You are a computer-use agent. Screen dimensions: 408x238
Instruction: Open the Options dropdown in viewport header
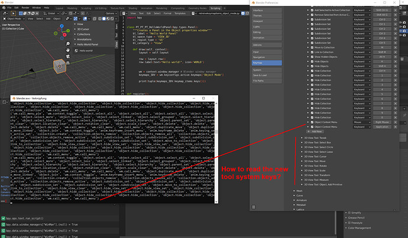111,13
